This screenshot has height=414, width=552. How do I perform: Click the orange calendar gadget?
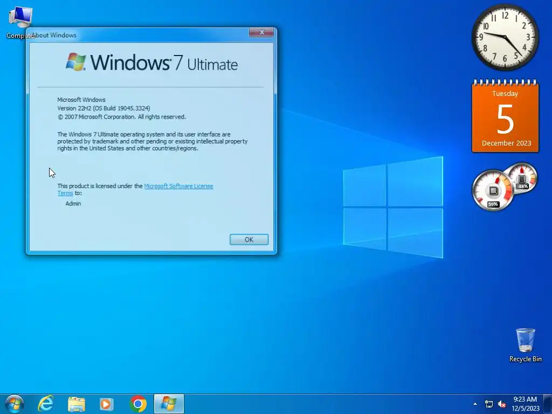(x=505, y=116)
